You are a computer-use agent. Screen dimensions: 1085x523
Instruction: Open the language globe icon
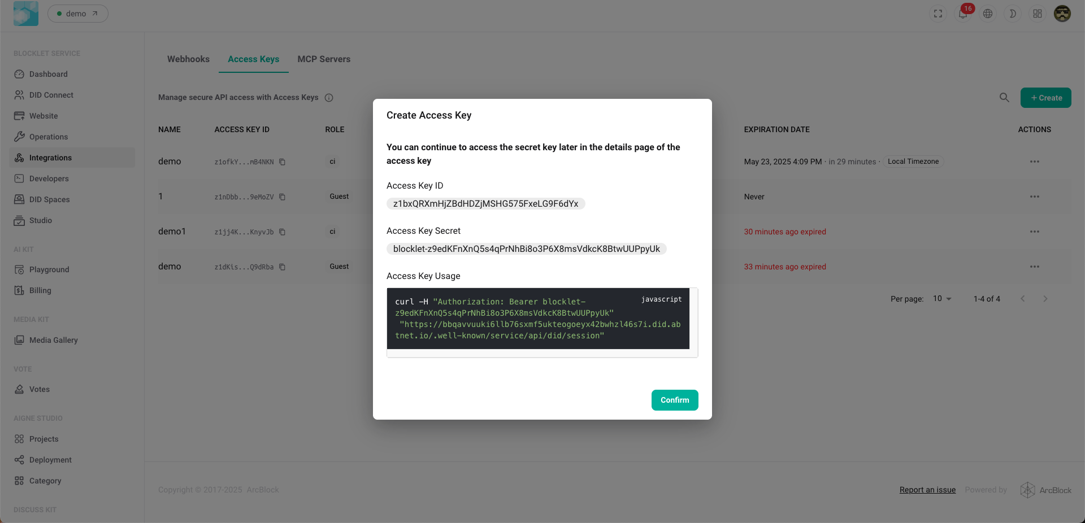pos(988,14)
